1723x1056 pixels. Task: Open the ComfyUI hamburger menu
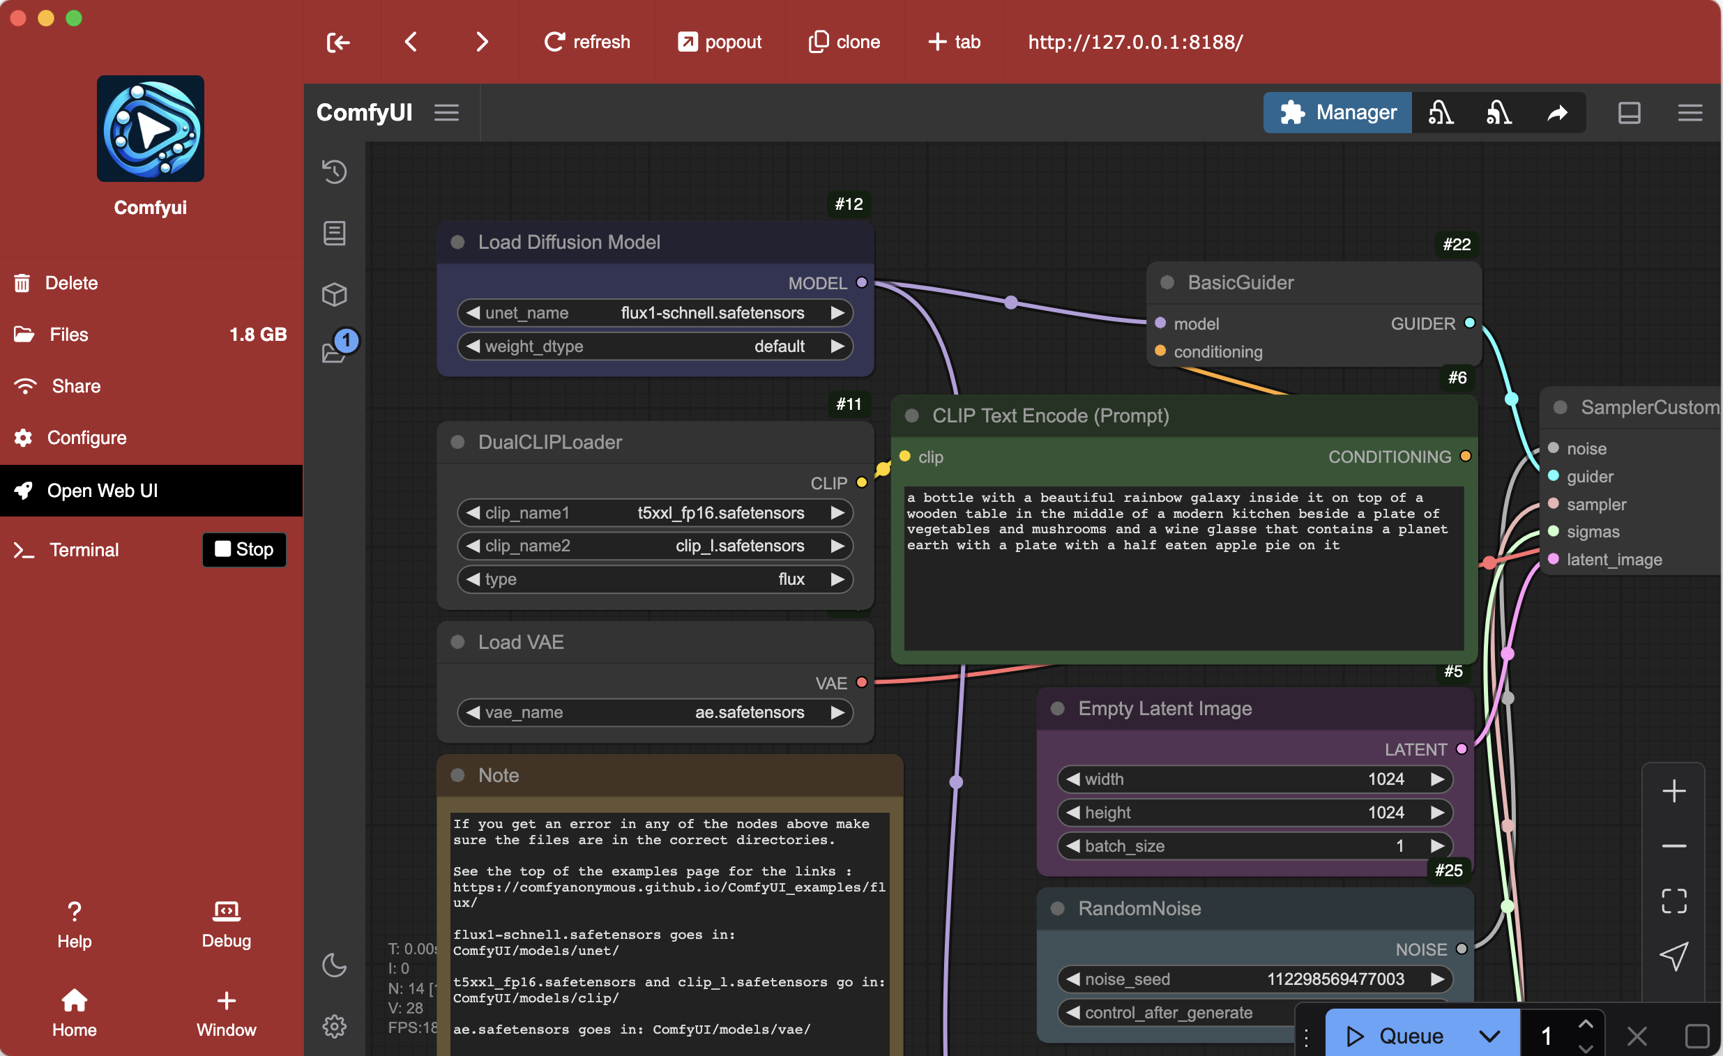pos(446,113)
